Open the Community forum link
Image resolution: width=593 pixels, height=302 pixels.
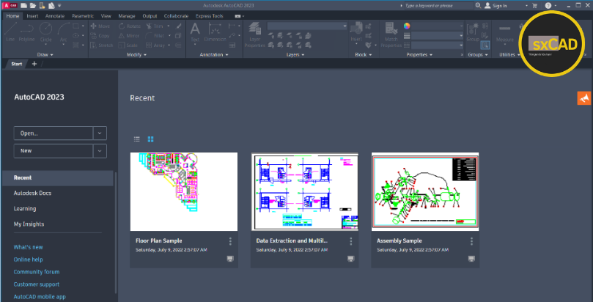(x=37, y=272)
